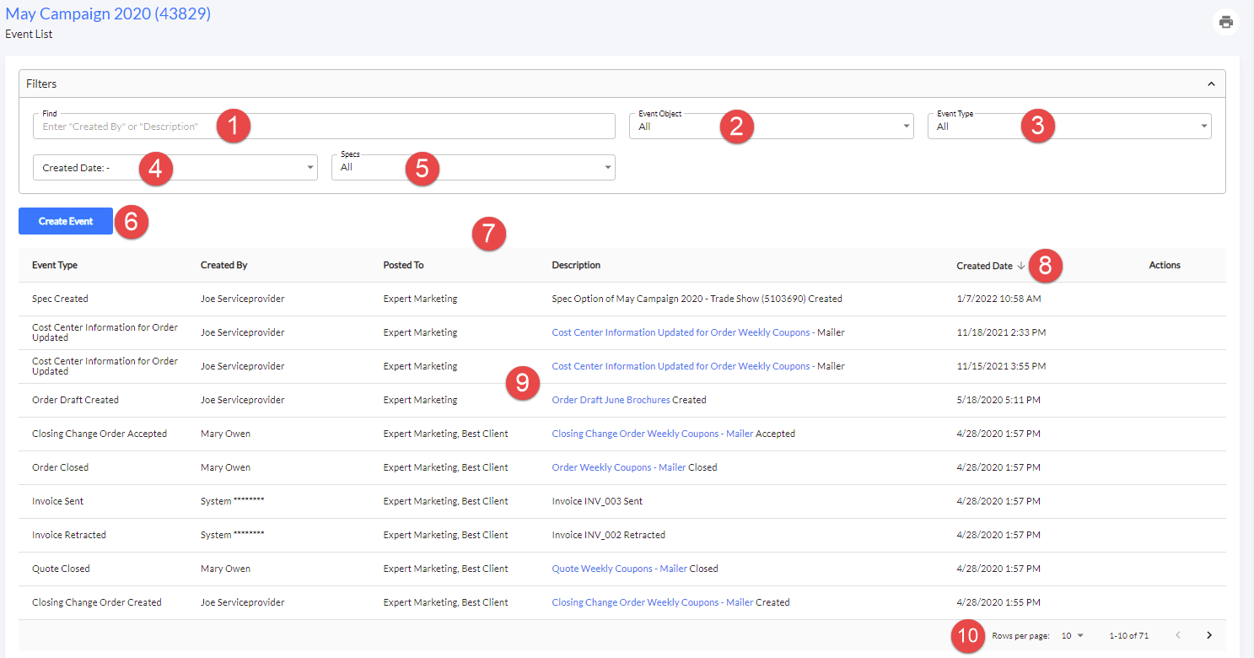Focus the Find search field

click(x=324, y=126)
